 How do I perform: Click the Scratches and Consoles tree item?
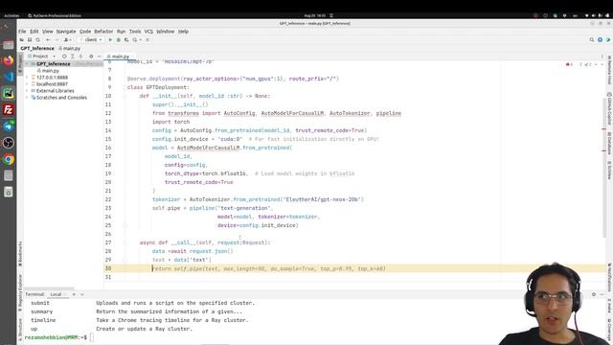point(61,98)
